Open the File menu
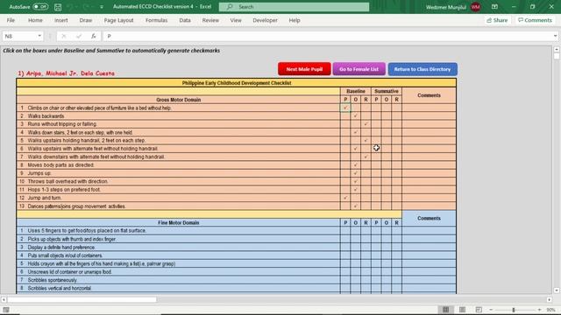Screen dimensions: 561x315 11,20
